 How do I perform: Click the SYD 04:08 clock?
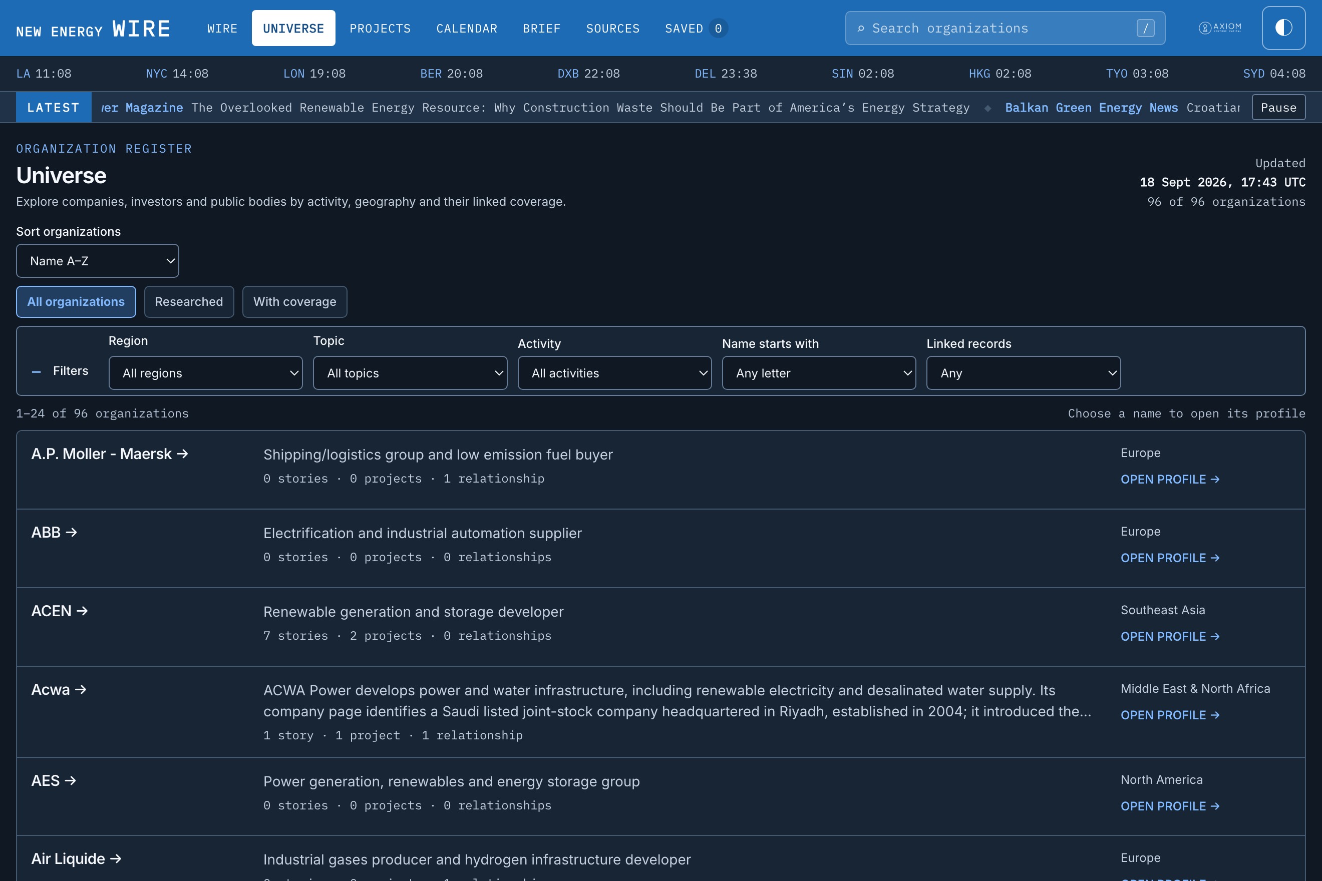point(1274,74)
